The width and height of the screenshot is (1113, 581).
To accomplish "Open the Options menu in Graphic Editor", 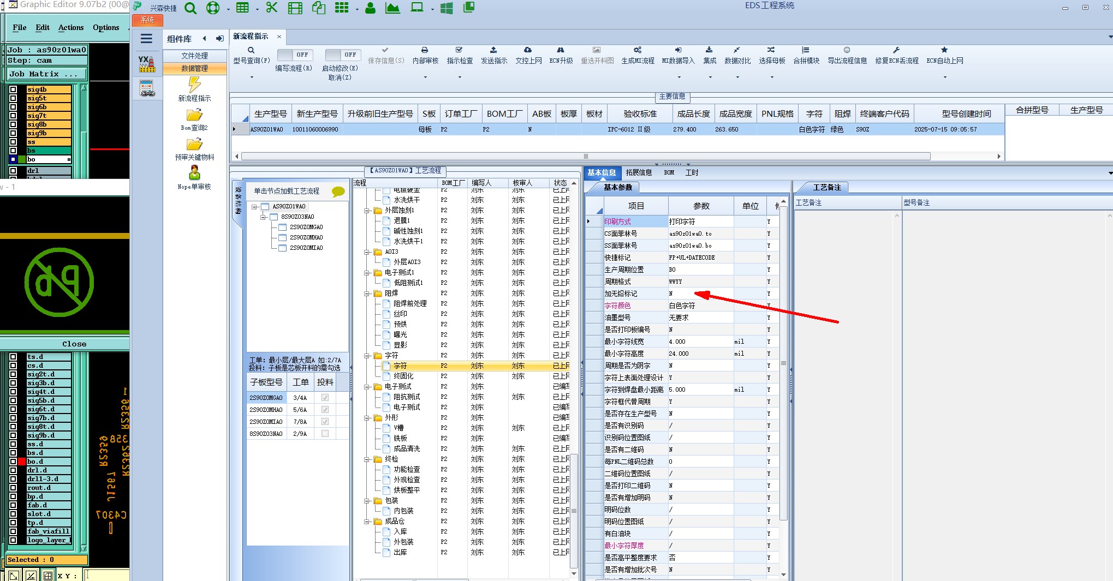I will click(x=106, y=27).
